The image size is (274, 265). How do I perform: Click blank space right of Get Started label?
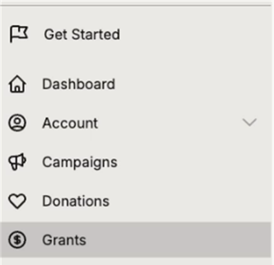(194, 34)
